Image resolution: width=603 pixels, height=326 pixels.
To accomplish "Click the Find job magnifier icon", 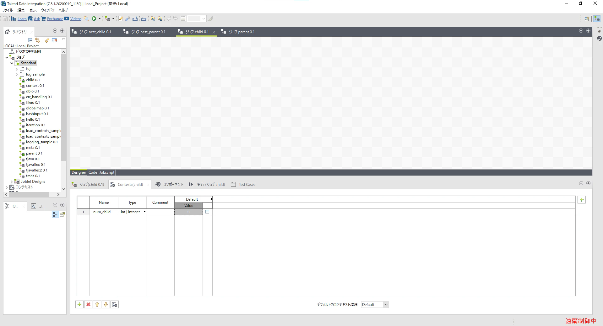I will [86, 19].
